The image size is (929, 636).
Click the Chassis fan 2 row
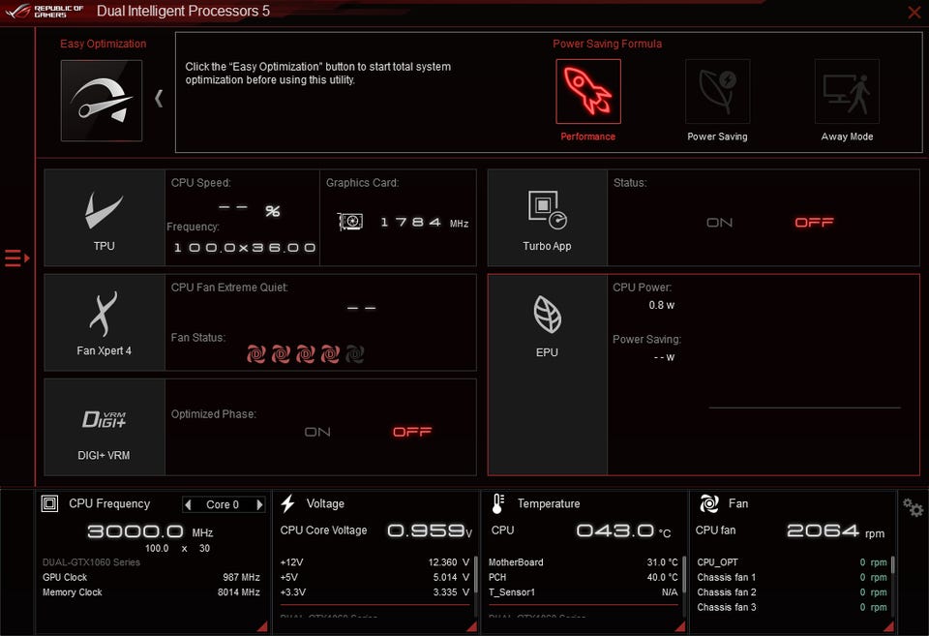pos(792,592)
